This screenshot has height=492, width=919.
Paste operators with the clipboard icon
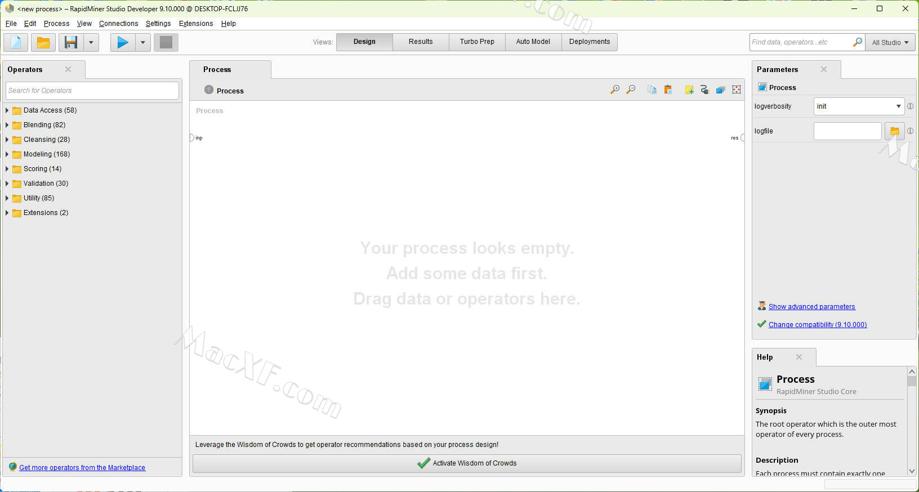pos(668,90)
